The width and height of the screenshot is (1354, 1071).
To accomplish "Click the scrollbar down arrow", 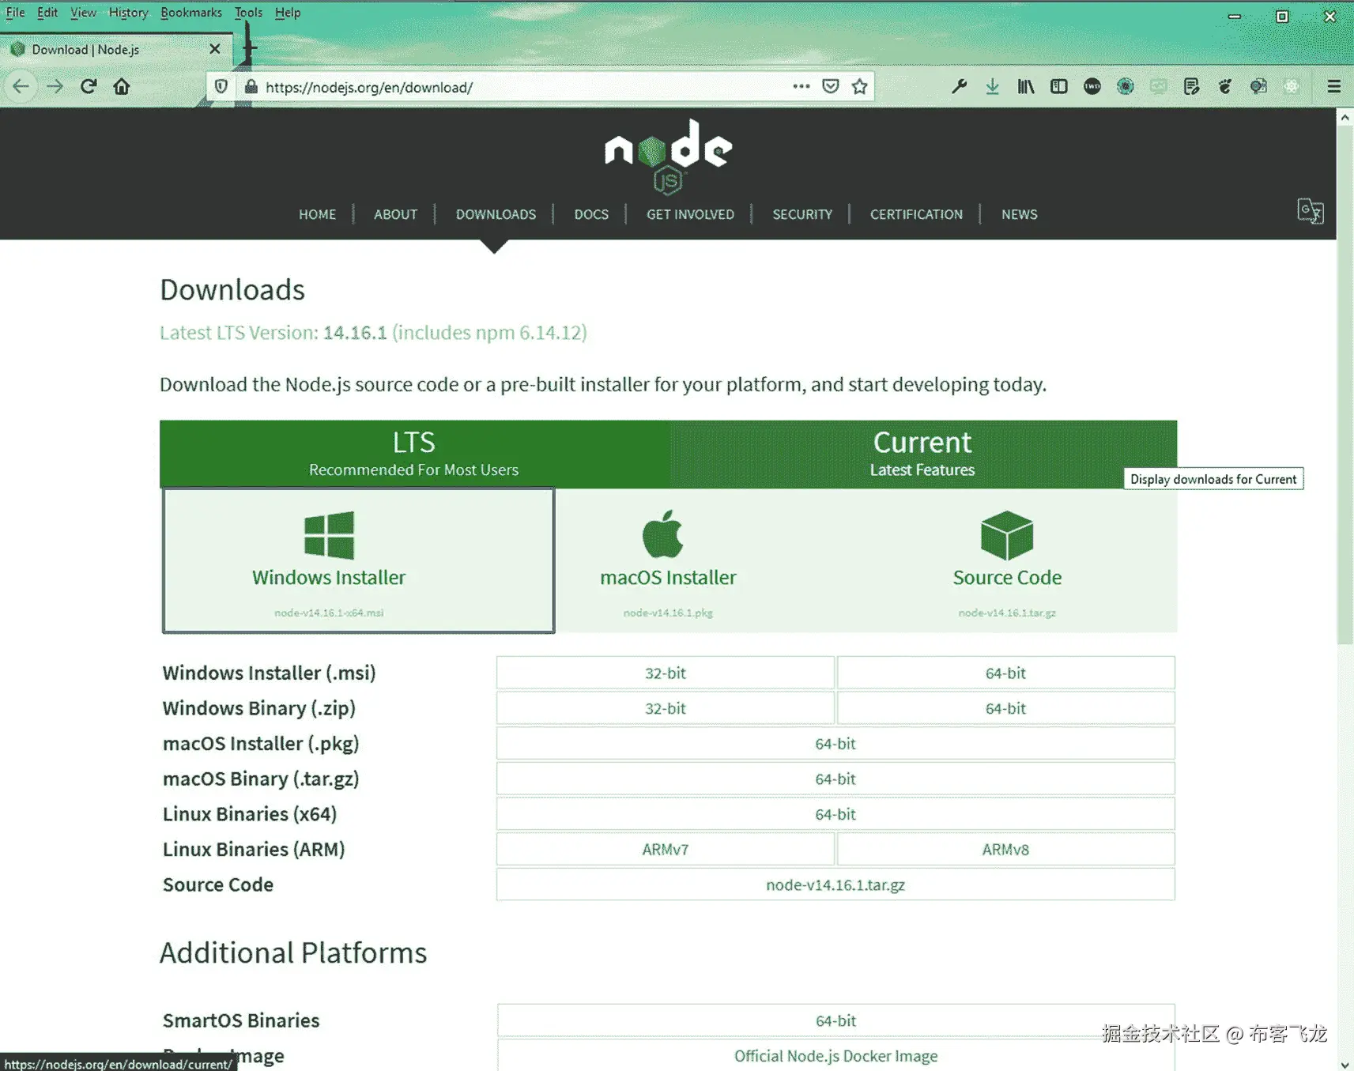I will (1345, 1064).
